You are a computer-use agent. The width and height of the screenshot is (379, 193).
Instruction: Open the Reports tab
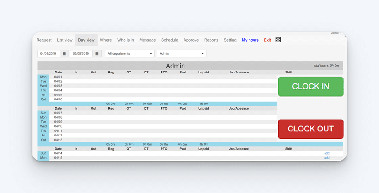pyautogui.click(x=211, y=40)
